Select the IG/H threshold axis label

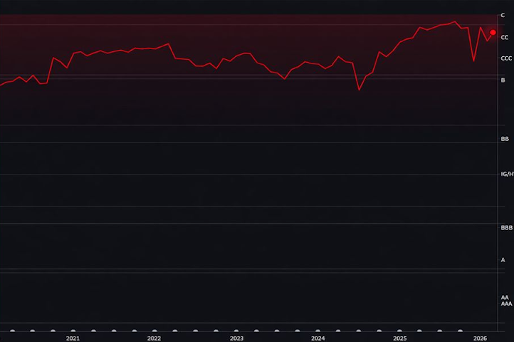pyautogui.click(x=507, y=174)
